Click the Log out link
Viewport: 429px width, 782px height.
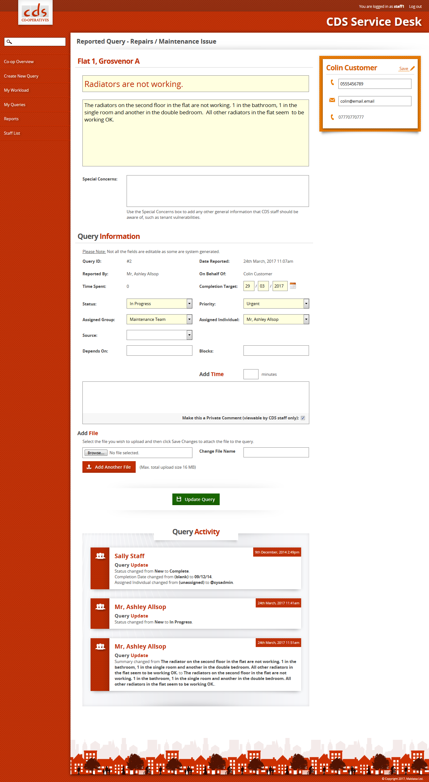(x=415, y=6)
